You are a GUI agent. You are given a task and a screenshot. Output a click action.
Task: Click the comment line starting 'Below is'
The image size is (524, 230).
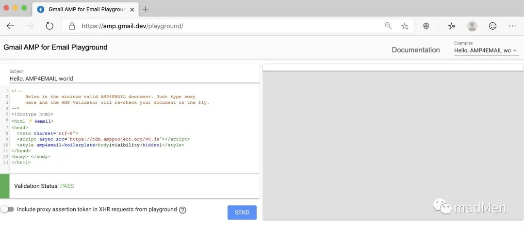pos(110,97)
